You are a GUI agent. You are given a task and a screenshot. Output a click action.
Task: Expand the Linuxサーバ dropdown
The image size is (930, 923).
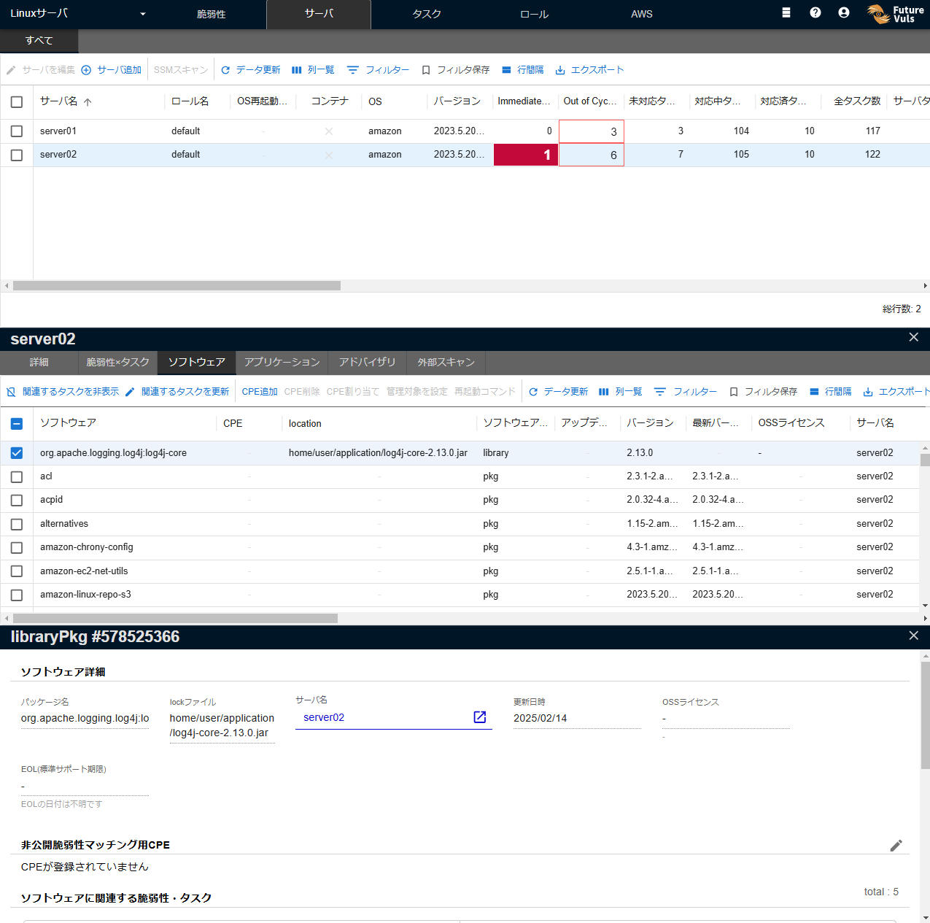[x=143, y=14]
